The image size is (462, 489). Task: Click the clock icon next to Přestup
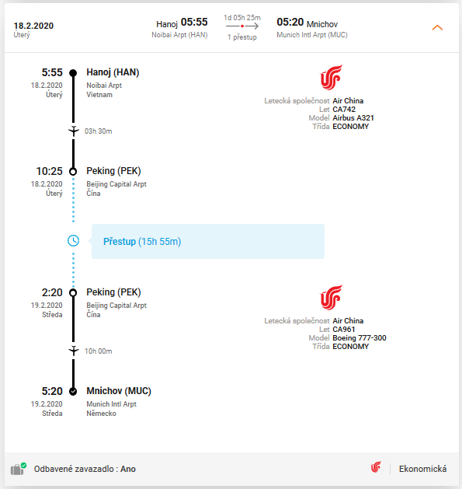tap(74, 241)
